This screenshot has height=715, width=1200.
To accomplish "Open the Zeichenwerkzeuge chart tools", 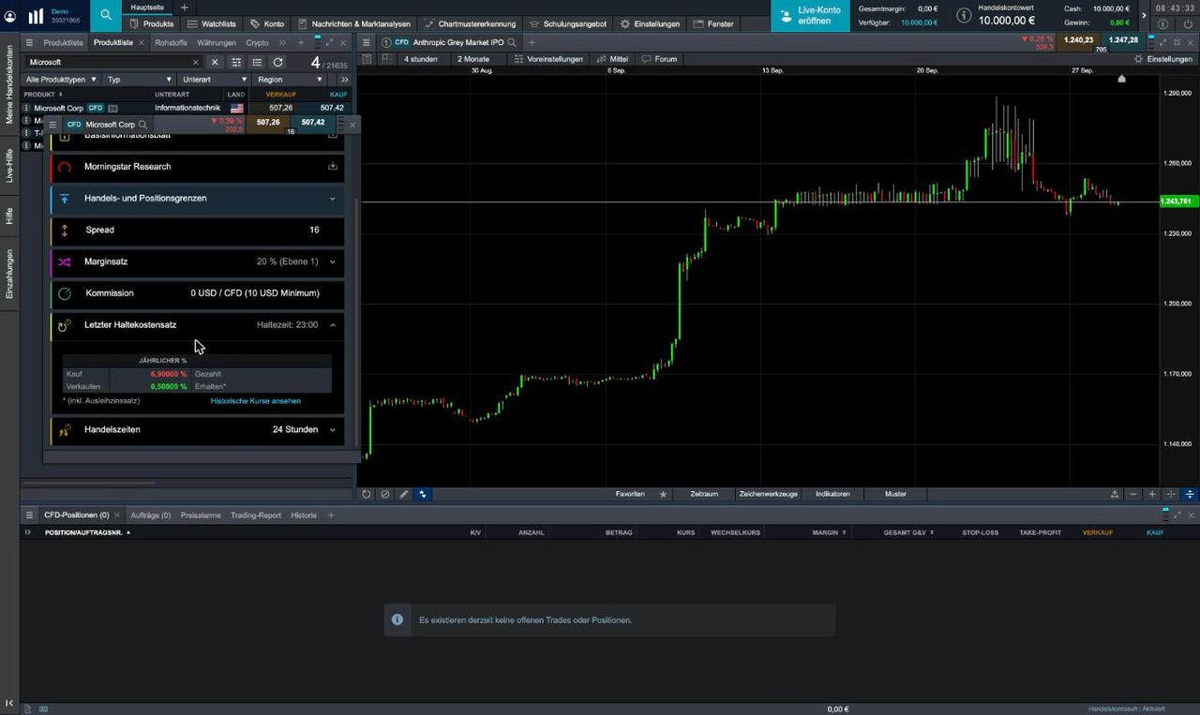I will point(768,494).
